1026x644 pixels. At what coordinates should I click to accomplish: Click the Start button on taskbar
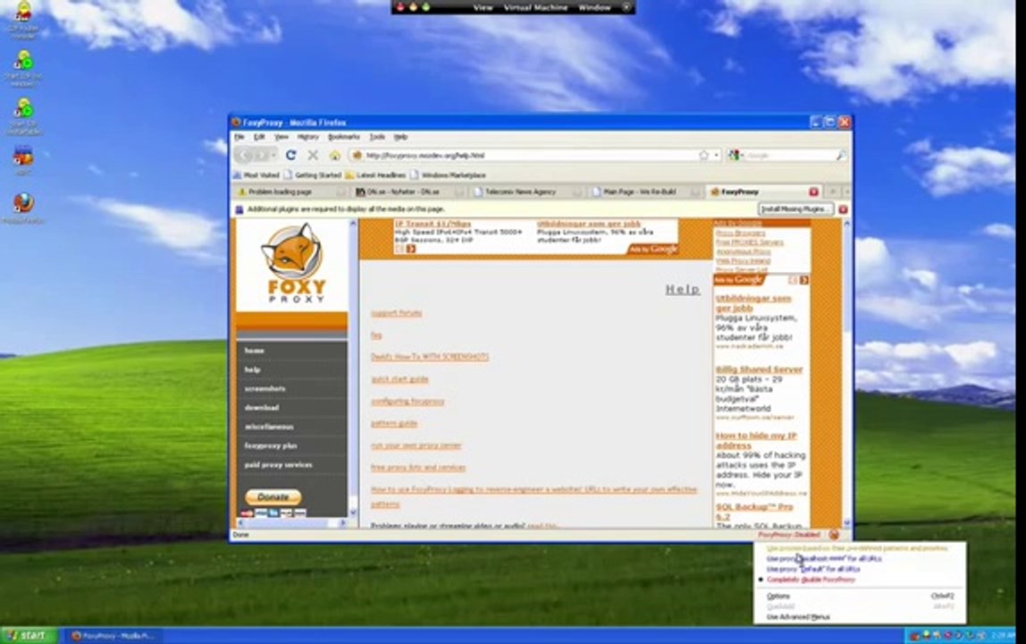pos(28,635)
